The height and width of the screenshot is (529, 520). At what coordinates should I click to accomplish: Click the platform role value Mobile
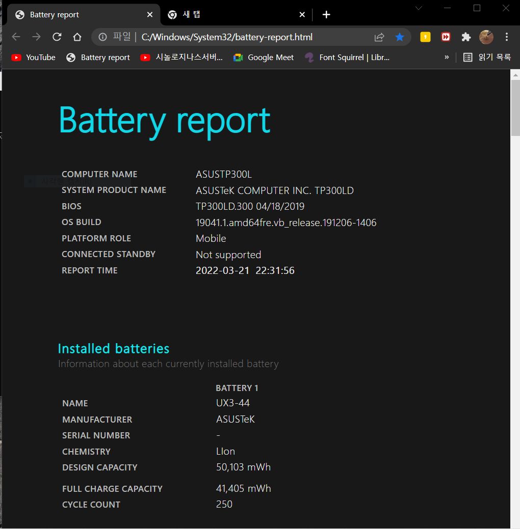coord(211,238)
